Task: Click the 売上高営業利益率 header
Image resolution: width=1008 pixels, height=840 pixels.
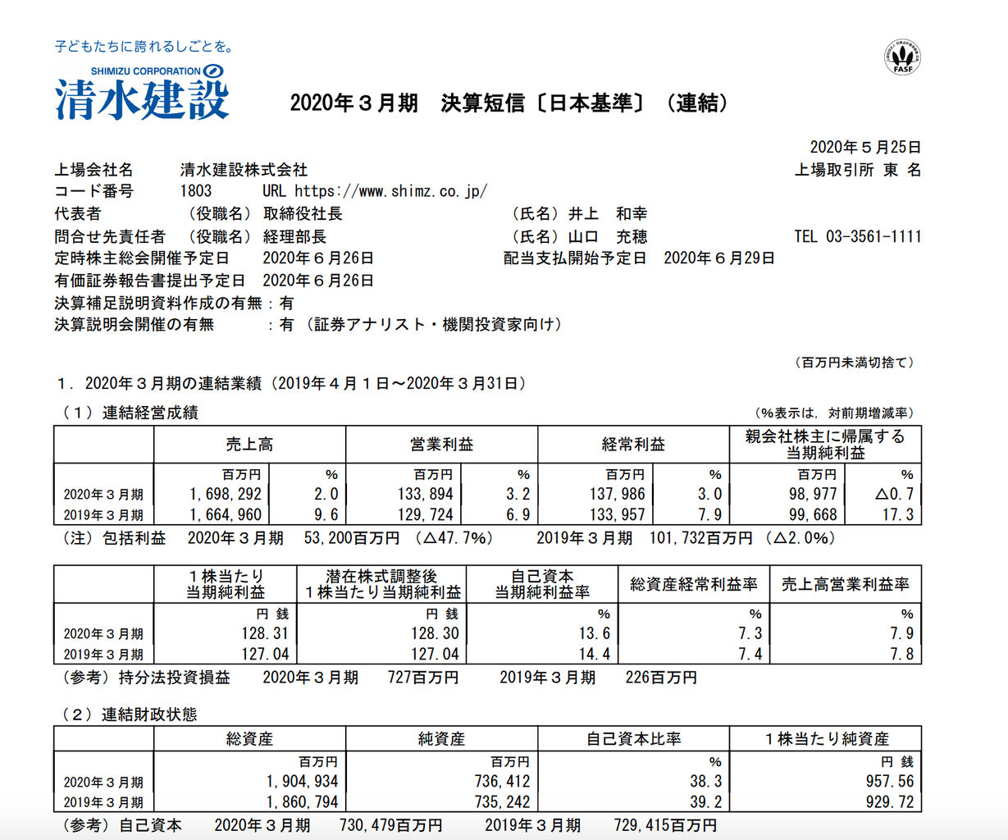Action: (846, 584)
